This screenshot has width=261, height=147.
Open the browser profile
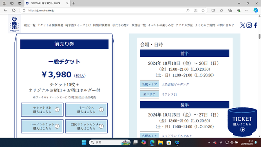(4, 3)
